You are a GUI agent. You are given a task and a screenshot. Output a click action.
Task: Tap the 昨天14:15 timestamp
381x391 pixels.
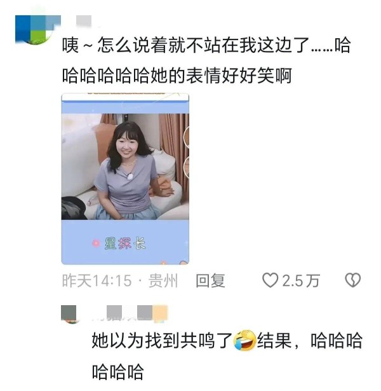[97, 281]
